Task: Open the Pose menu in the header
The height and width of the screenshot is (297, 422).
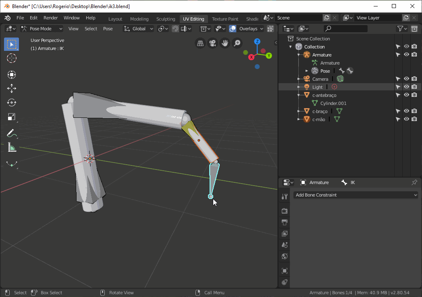Action: coord(108,29)
